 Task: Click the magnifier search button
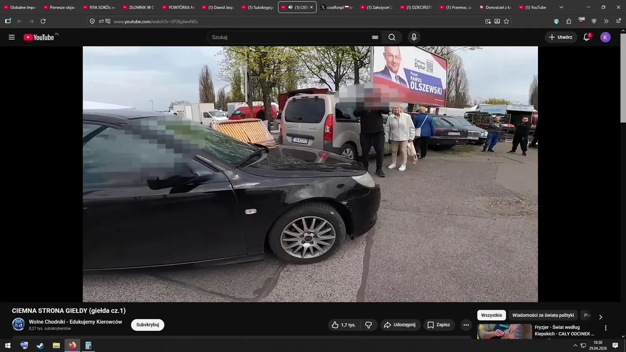[392, 37]
